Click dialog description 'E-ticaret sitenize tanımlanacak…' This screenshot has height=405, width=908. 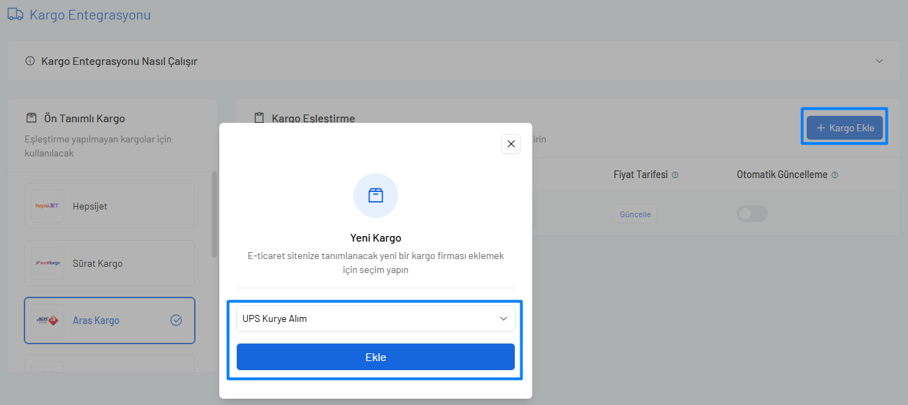[x=376, y=263]
